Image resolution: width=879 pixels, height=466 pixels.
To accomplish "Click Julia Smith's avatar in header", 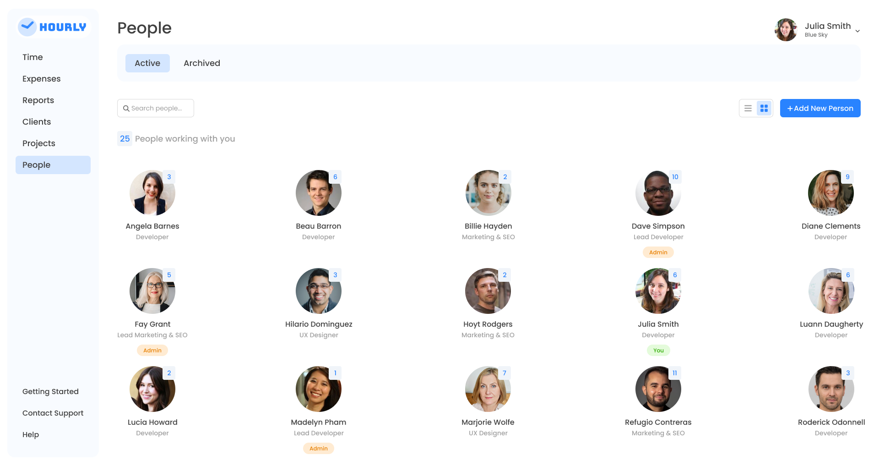I will point(786,30).
